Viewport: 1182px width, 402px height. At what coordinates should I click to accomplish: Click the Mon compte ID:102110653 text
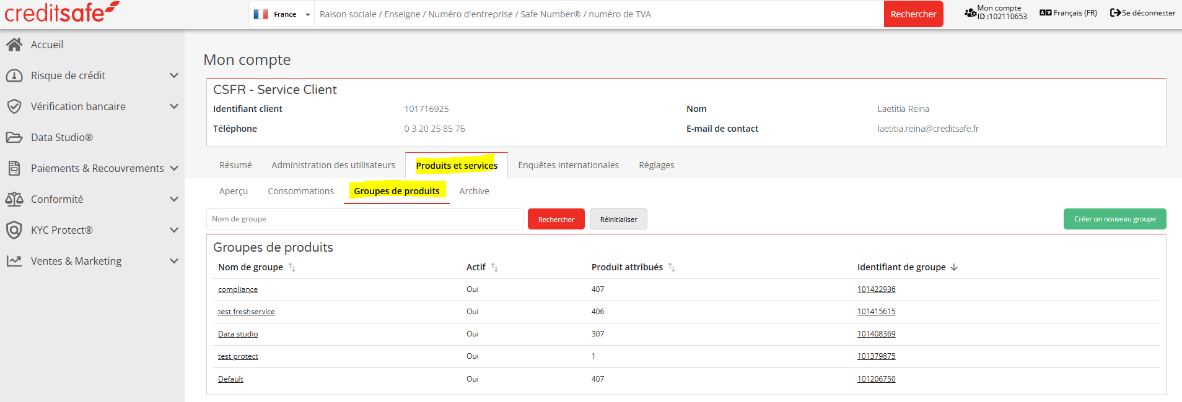point(1002,12)
